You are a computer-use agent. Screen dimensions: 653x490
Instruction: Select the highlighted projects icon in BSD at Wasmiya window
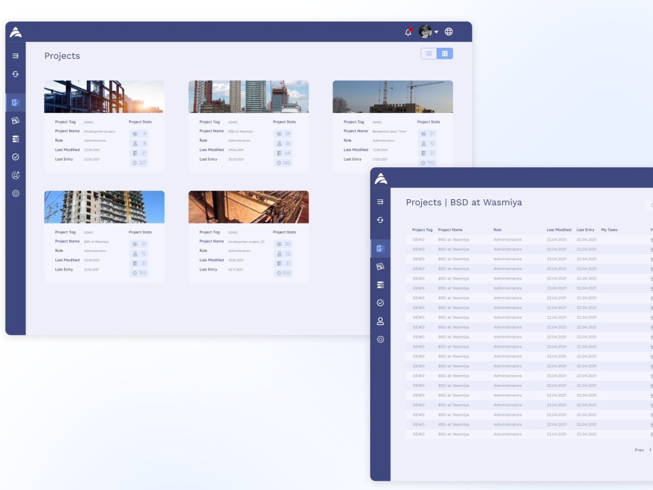click(x=380, y=248)
